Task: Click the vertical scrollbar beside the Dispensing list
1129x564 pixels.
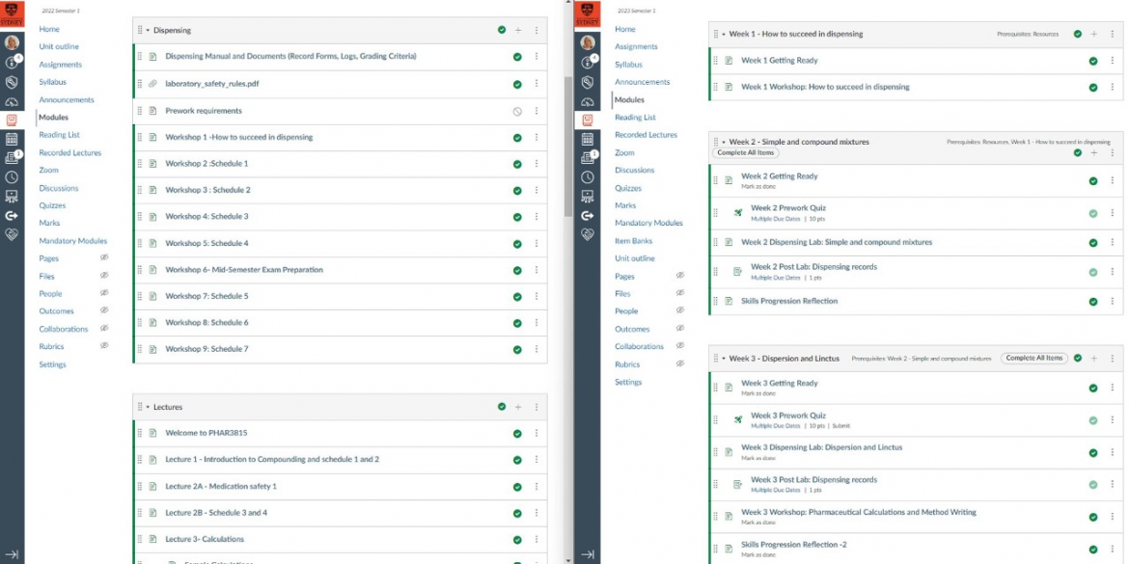Action: (567, 145)
